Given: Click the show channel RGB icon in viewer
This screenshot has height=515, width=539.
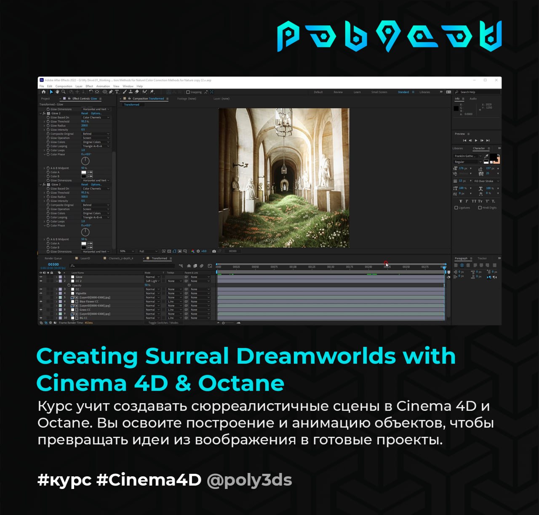Looking at the screenshot, I should click(193, 251).
